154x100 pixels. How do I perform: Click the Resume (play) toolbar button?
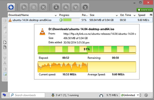coord(24,7)
